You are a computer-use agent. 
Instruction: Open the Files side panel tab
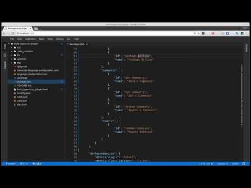[x=5, y=46]
